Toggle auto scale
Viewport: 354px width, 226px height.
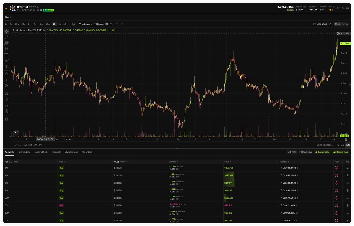348,145
